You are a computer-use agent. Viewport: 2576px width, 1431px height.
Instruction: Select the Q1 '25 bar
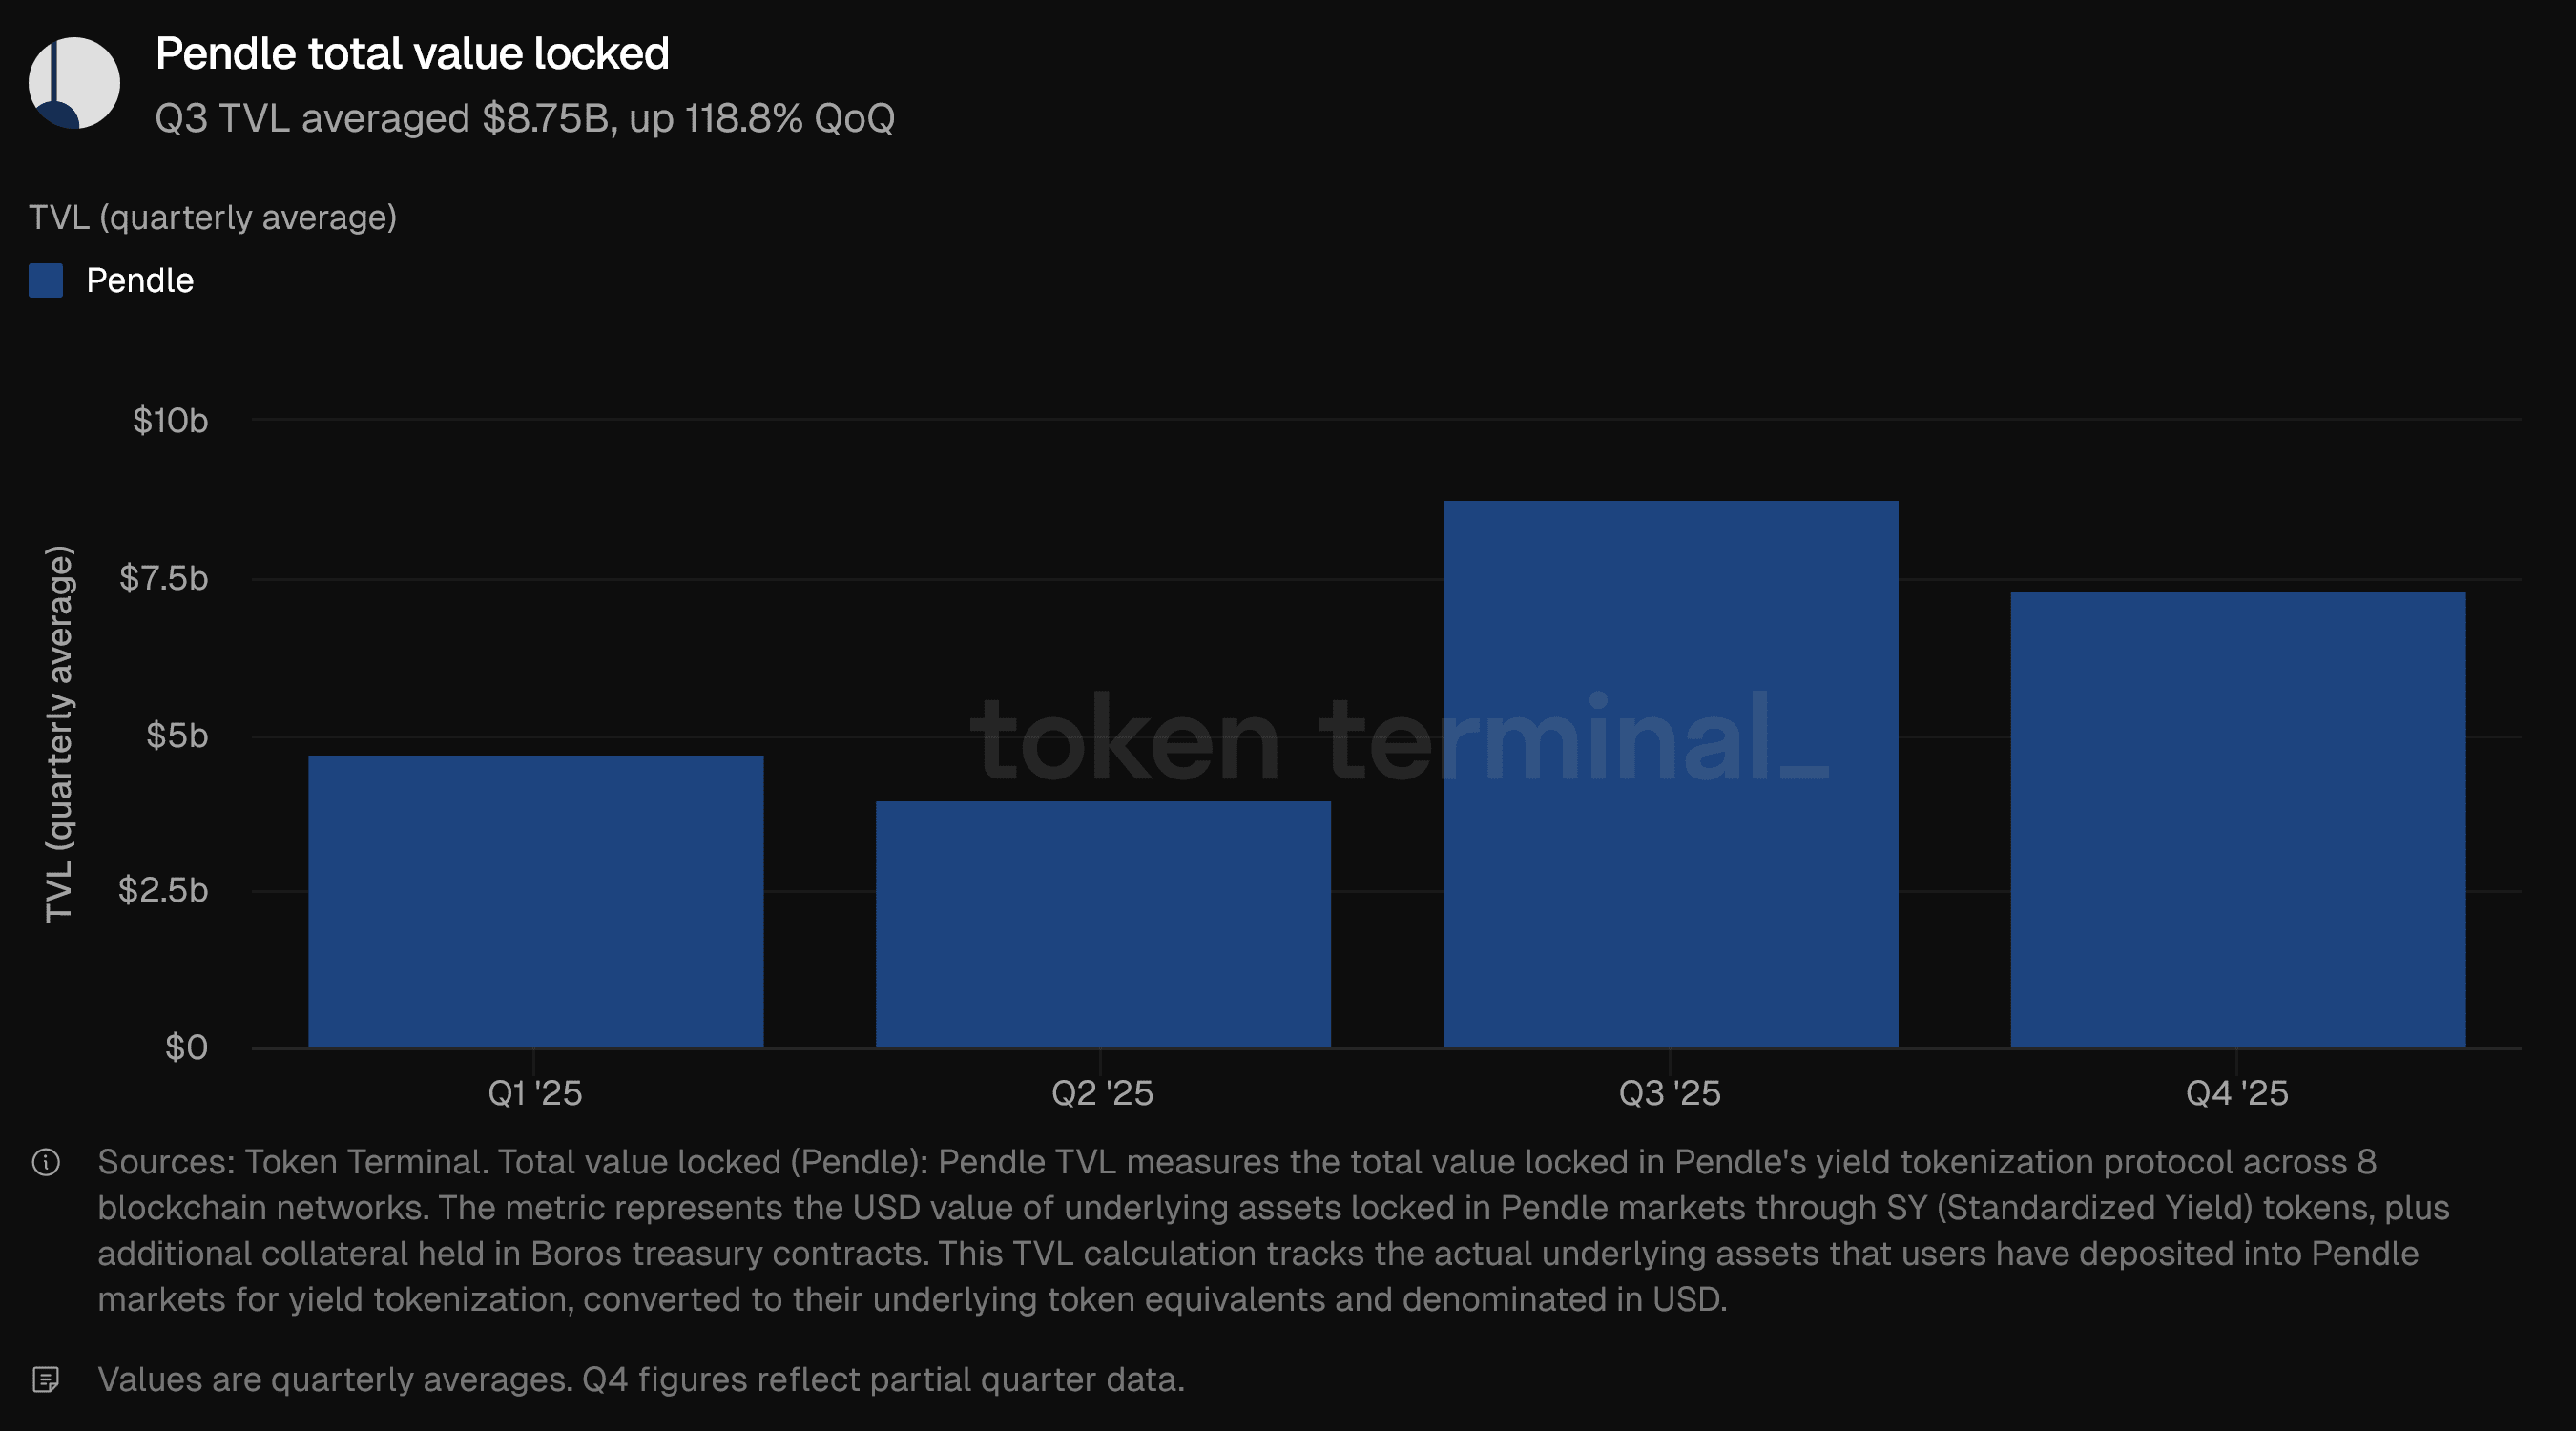click(535, 901)
